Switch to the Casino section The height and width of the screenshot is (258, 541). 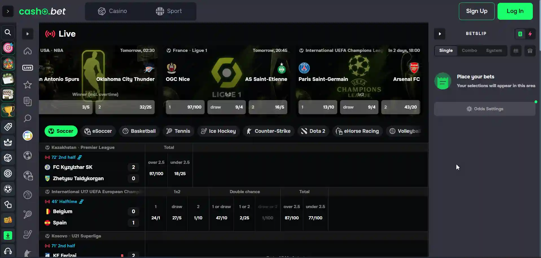(x=113, y=11)
